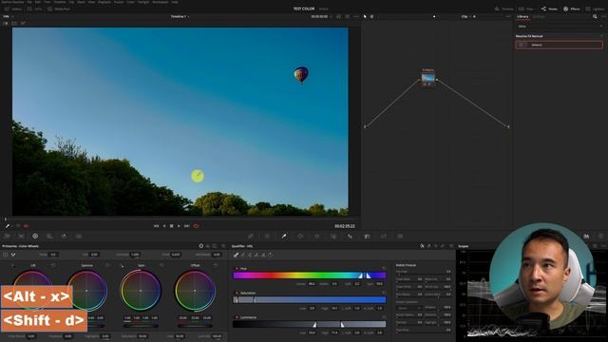Stop playback
The width and height of the screenshot is (608, 342).
pyautogui.click(x=171, y=226)
